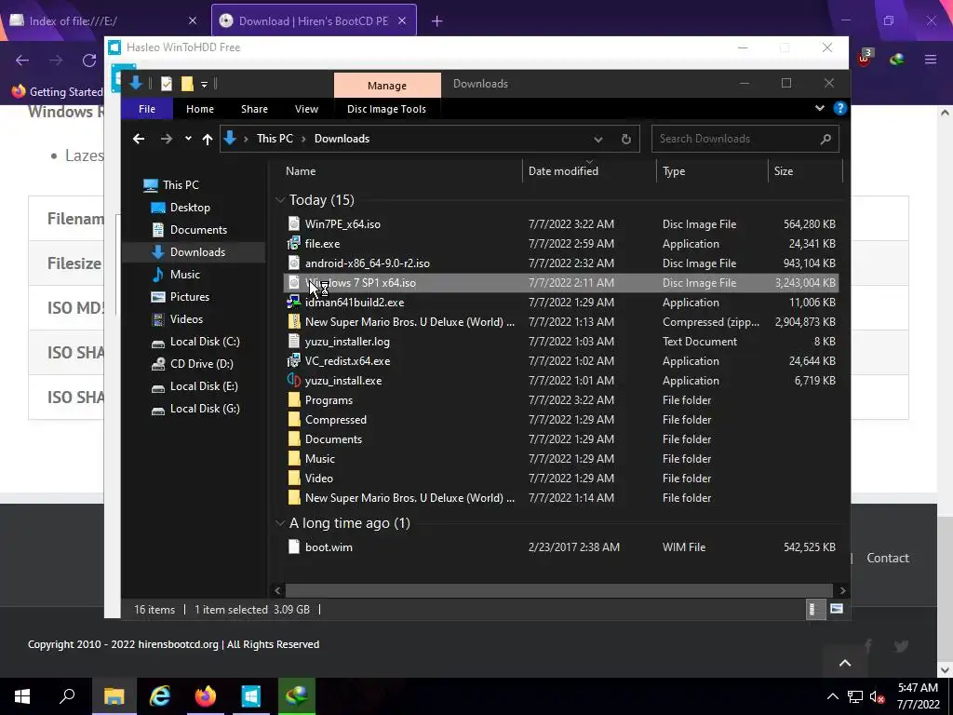The height and width of the screenshot is (715, 953).
Task: Reload the page in Firefox
Action: [x=89, y=61]
